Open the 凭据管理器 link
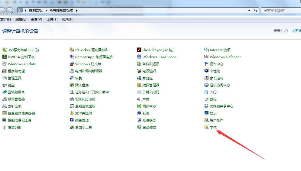The height and width of the screenshot is (171, 301). point(151,85)
